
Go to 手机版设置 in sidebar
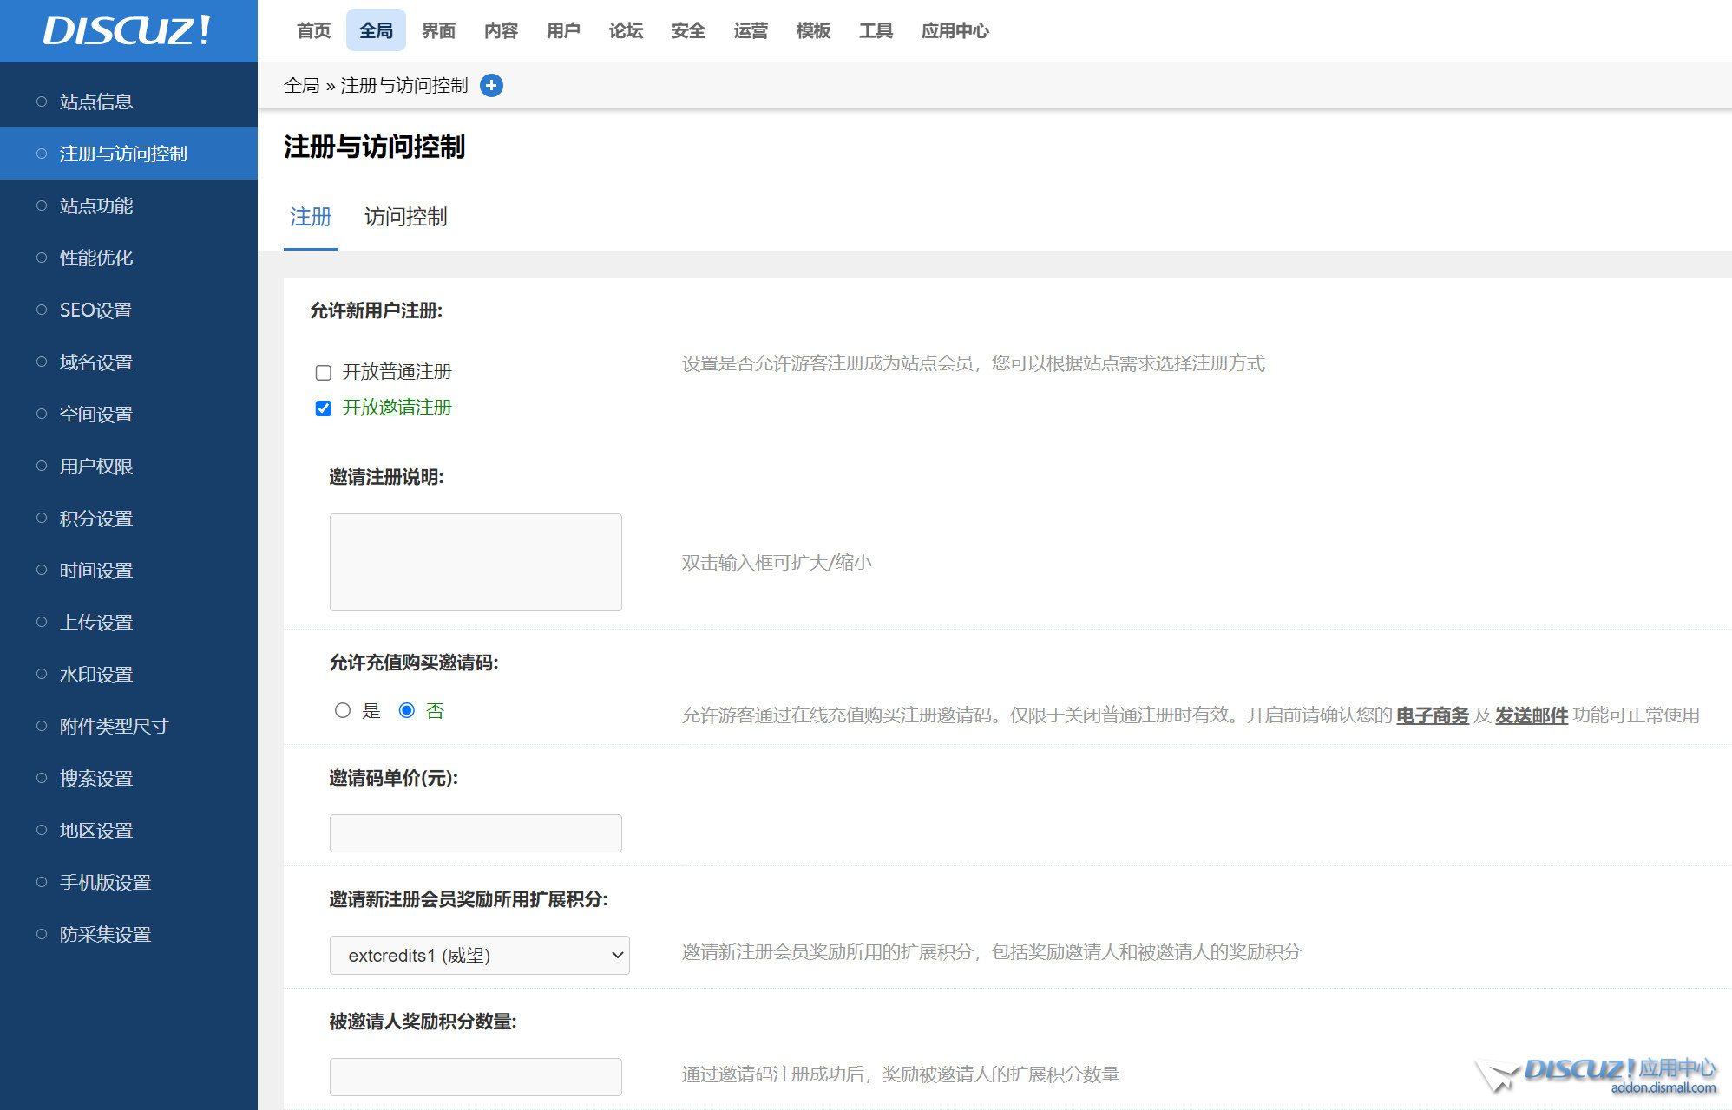click(128, 882)
